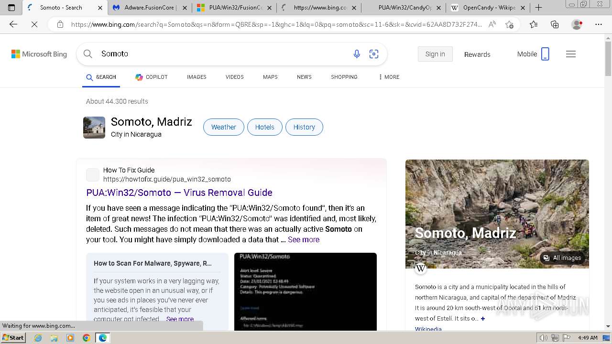Open the MAPS search tab
This screenshot has width=612, height=344.
click(270, 77)
